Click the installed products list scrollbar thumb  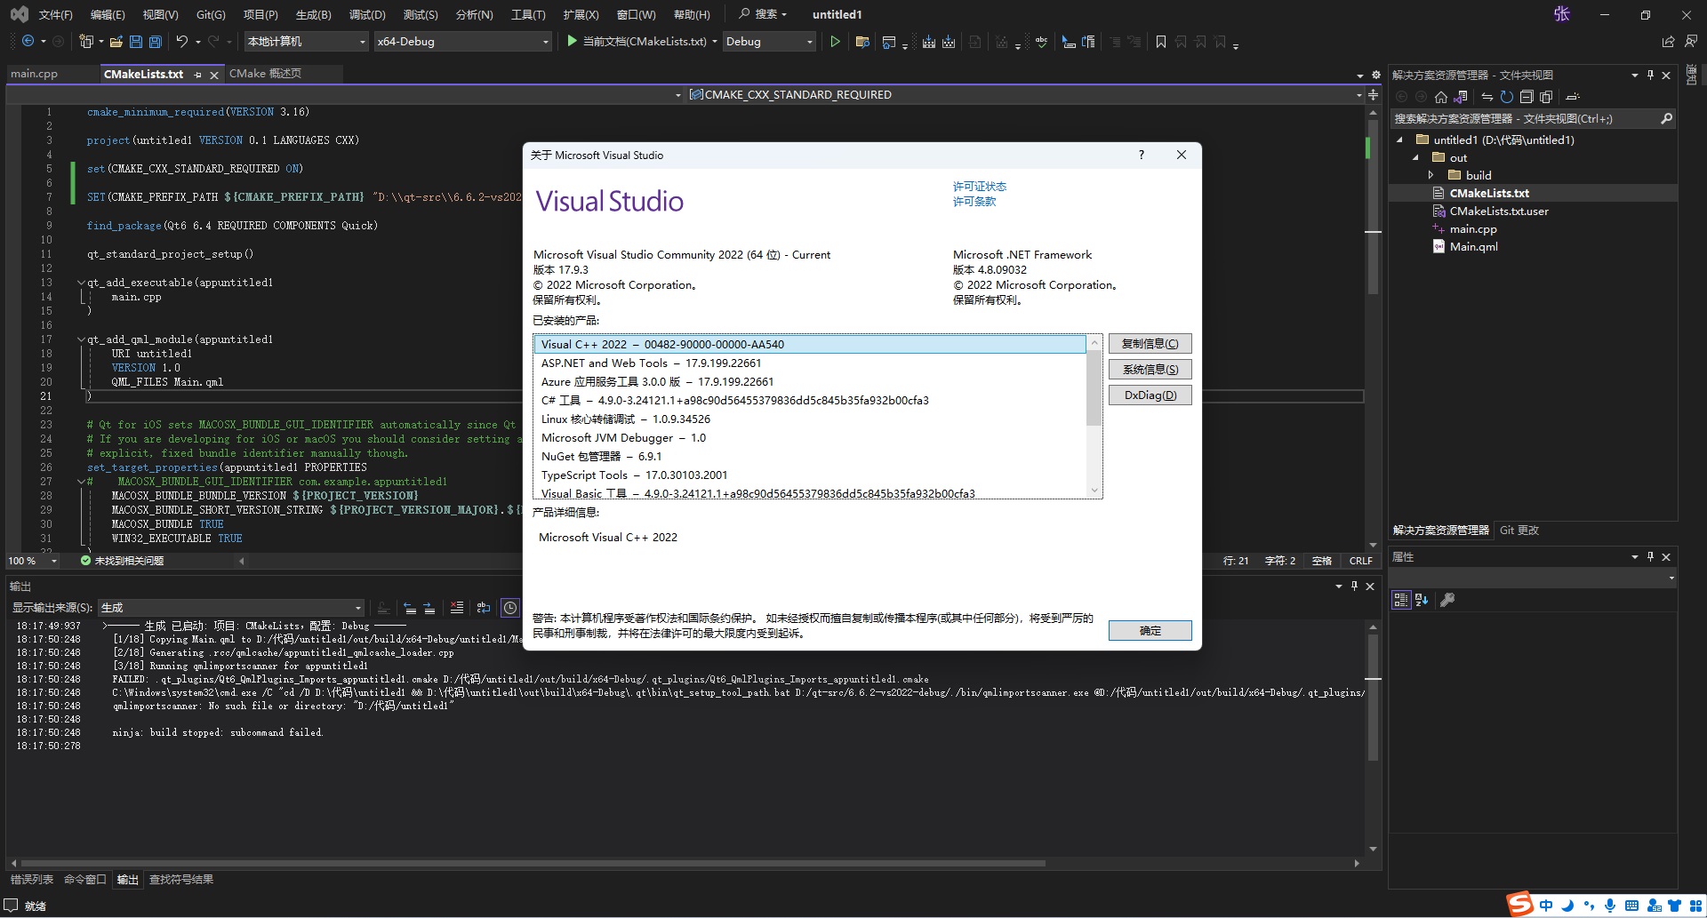click(x=1094, y=388)
